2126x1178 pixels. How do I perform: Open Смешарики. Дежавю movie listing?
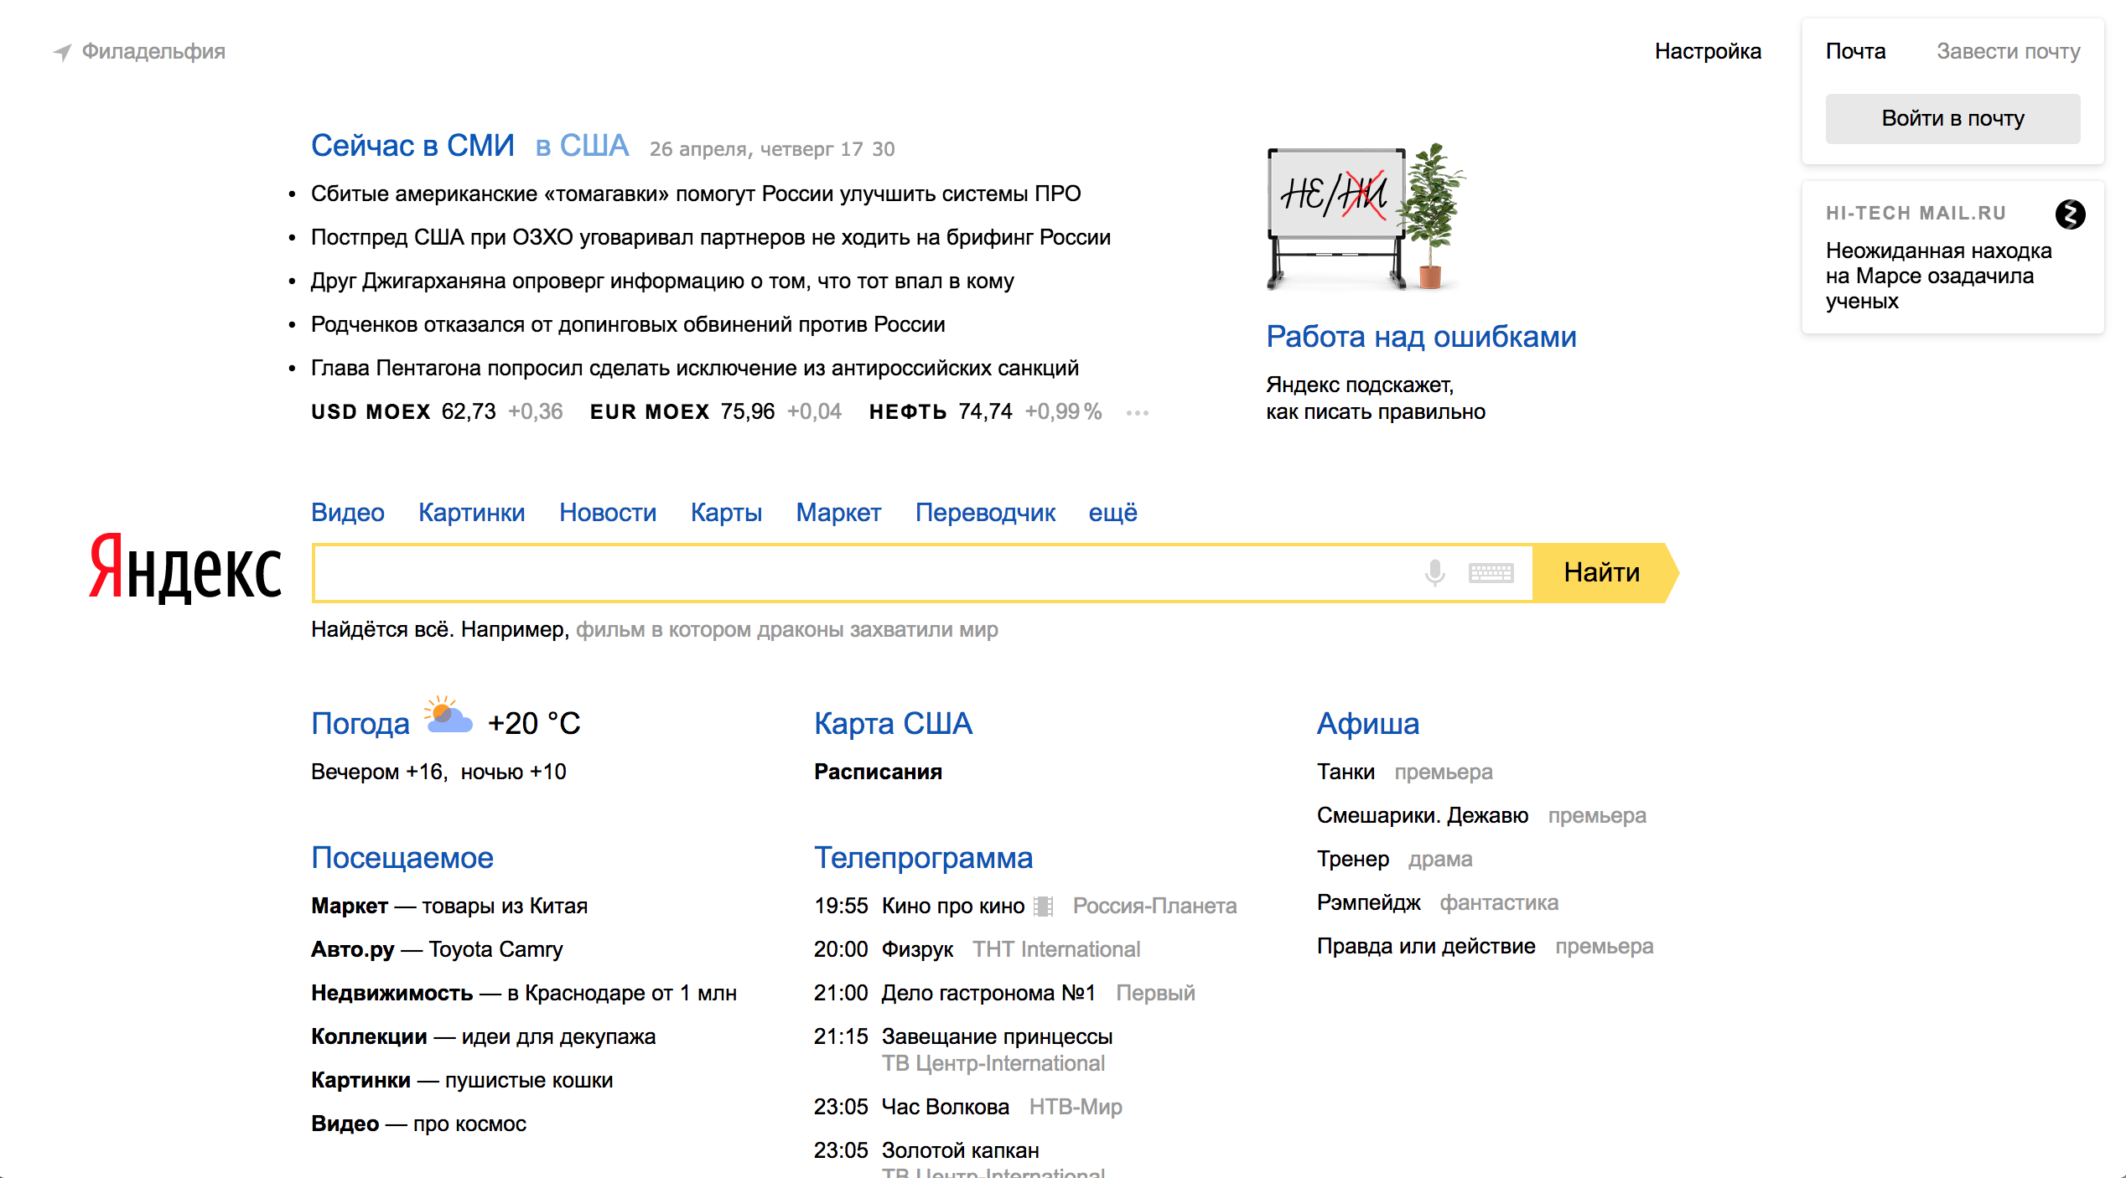pyautogui.click(x=1423, y=815)
